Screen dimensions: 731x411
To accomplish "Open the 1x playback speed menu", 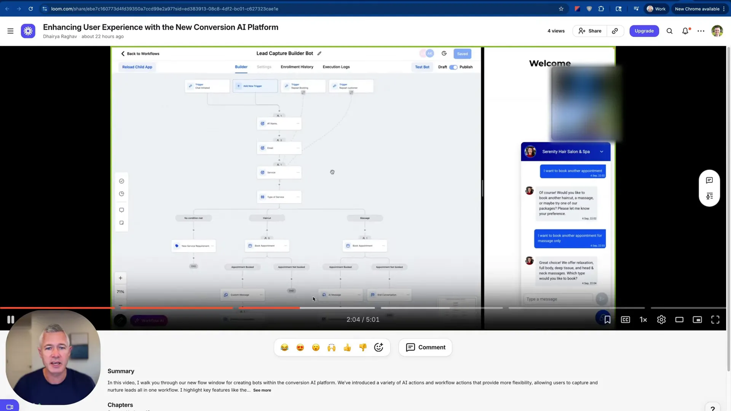I will pos(643,320).
